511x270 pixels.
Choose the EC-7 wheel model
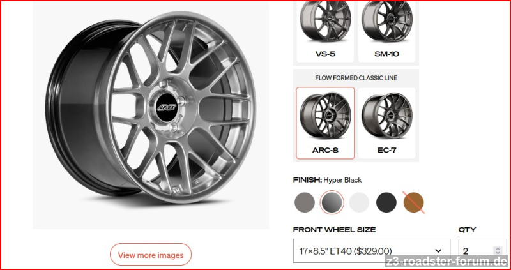pos(387,123)
